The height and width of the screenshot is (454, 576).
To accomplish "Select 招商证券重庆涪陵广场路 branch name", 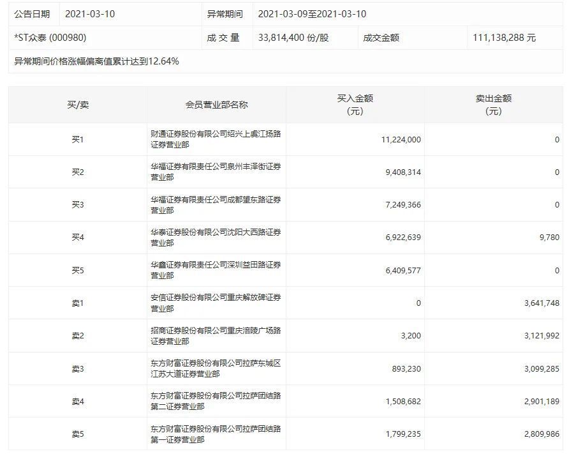I will [x=216, y=336].
